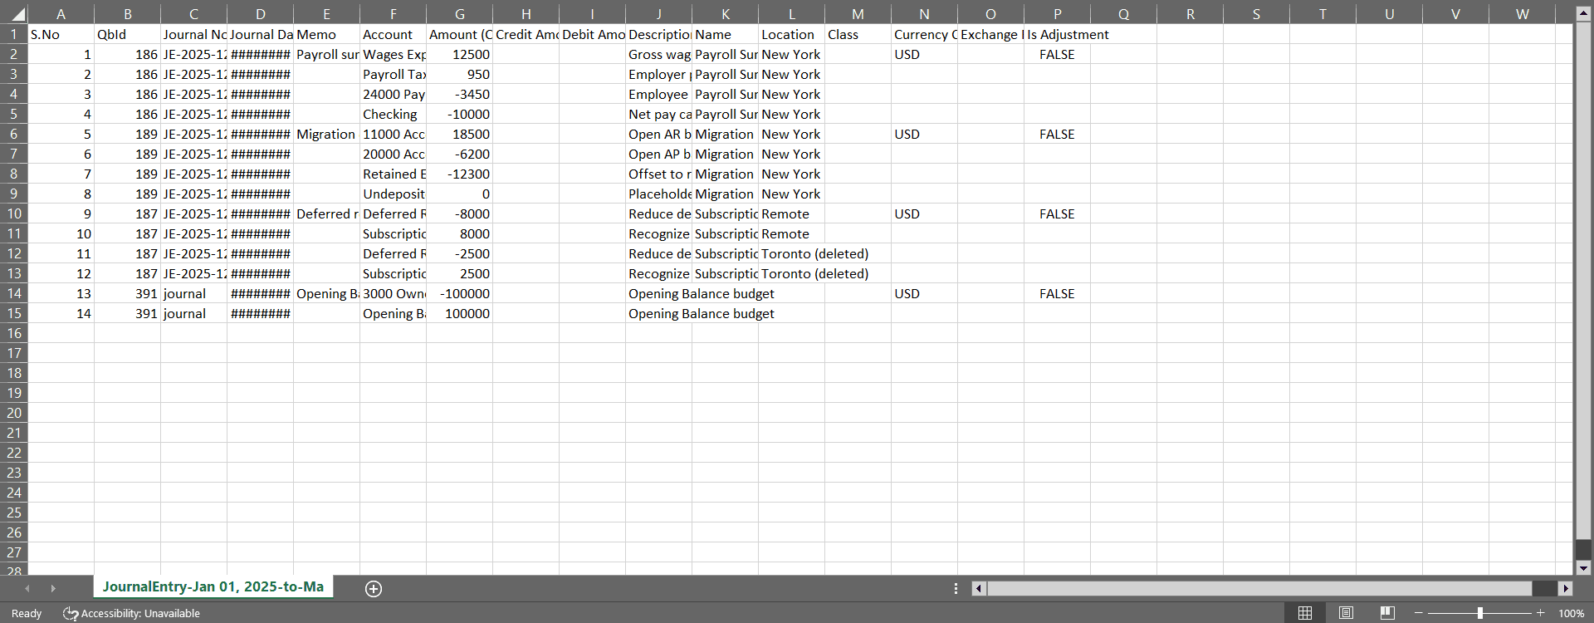Select column P header
The image size is (1594, 623).
(1057, 14)
